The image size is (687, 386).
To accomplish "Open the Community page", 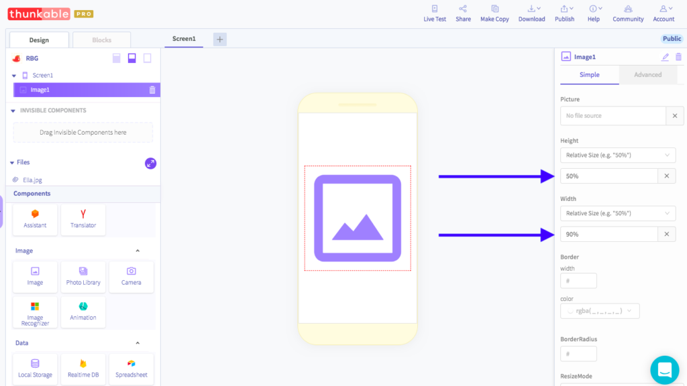I will pos(628,13).
